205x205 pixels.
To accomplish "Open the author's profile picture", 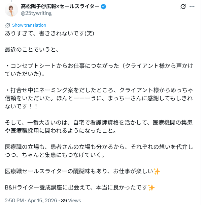I will click(11, 10).
